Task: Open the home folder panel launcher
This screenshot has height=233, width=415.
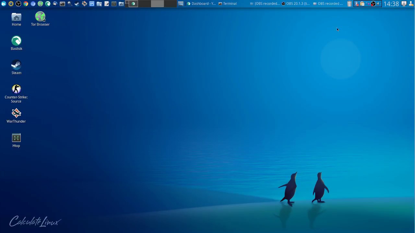Action: pos(121,4)
